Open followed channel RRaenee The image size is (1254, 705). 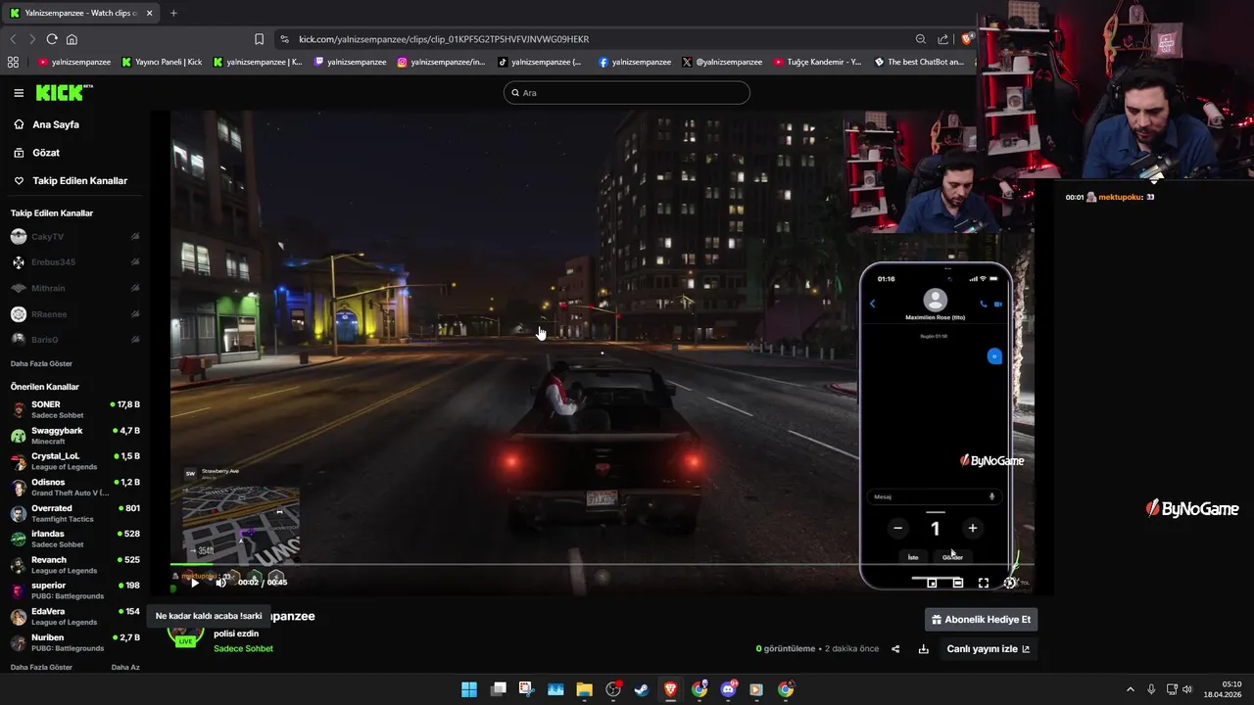[x=74, y=314]
